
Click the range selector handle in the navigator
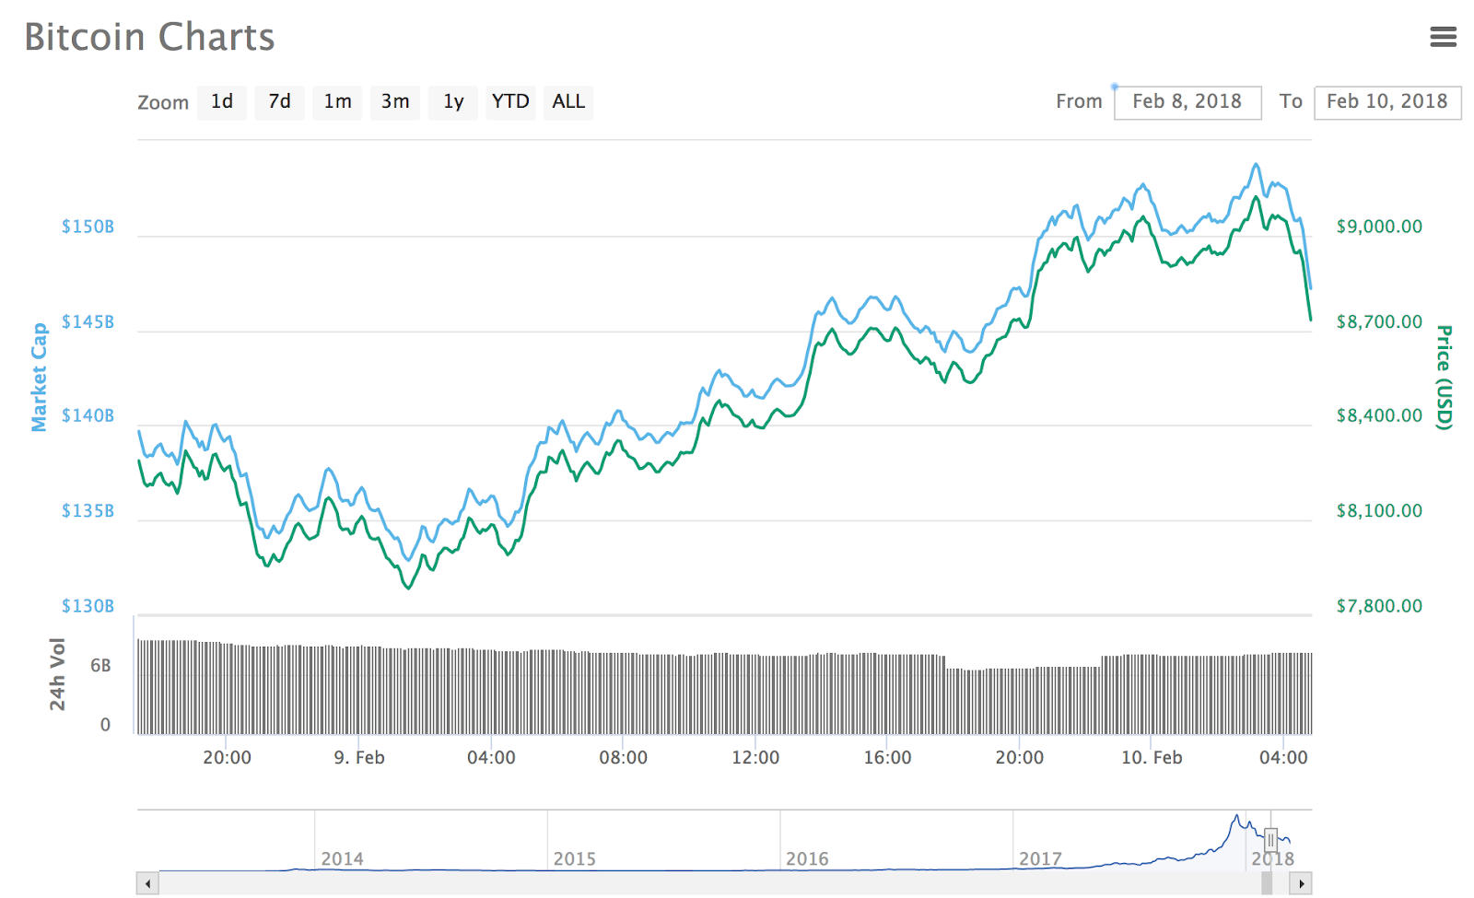(x=1272, y=840)
